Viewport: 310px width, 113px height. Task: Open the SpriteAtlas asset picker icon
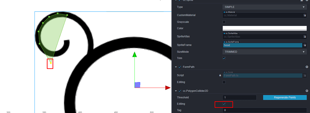(305, 37)
